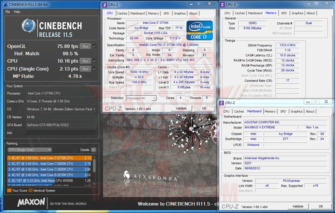The height and width of the screenshot is (213, 335).
Task: Click the Memory Size value 8192 MBytes
Action: click(x=252, y=28)
